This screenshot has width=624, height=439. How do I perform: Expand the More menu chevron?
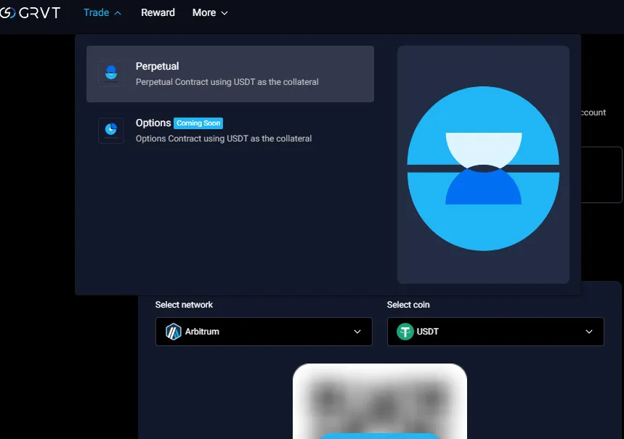tap(224, 13)
